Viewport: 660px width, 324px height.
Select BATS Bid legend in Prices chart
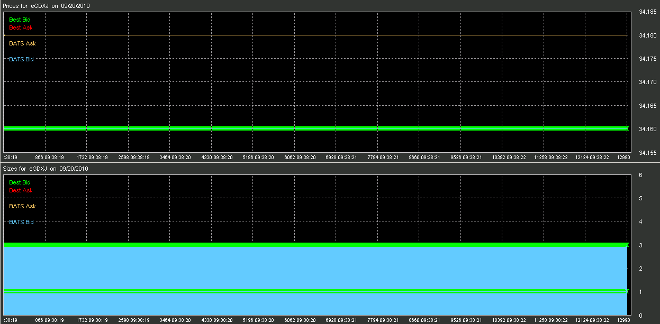(x=22, y=59)
